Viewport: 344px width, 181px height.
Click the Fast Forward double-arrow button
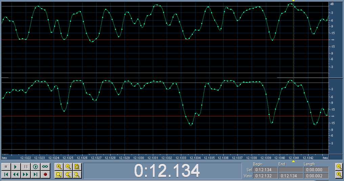click(26, 175)
